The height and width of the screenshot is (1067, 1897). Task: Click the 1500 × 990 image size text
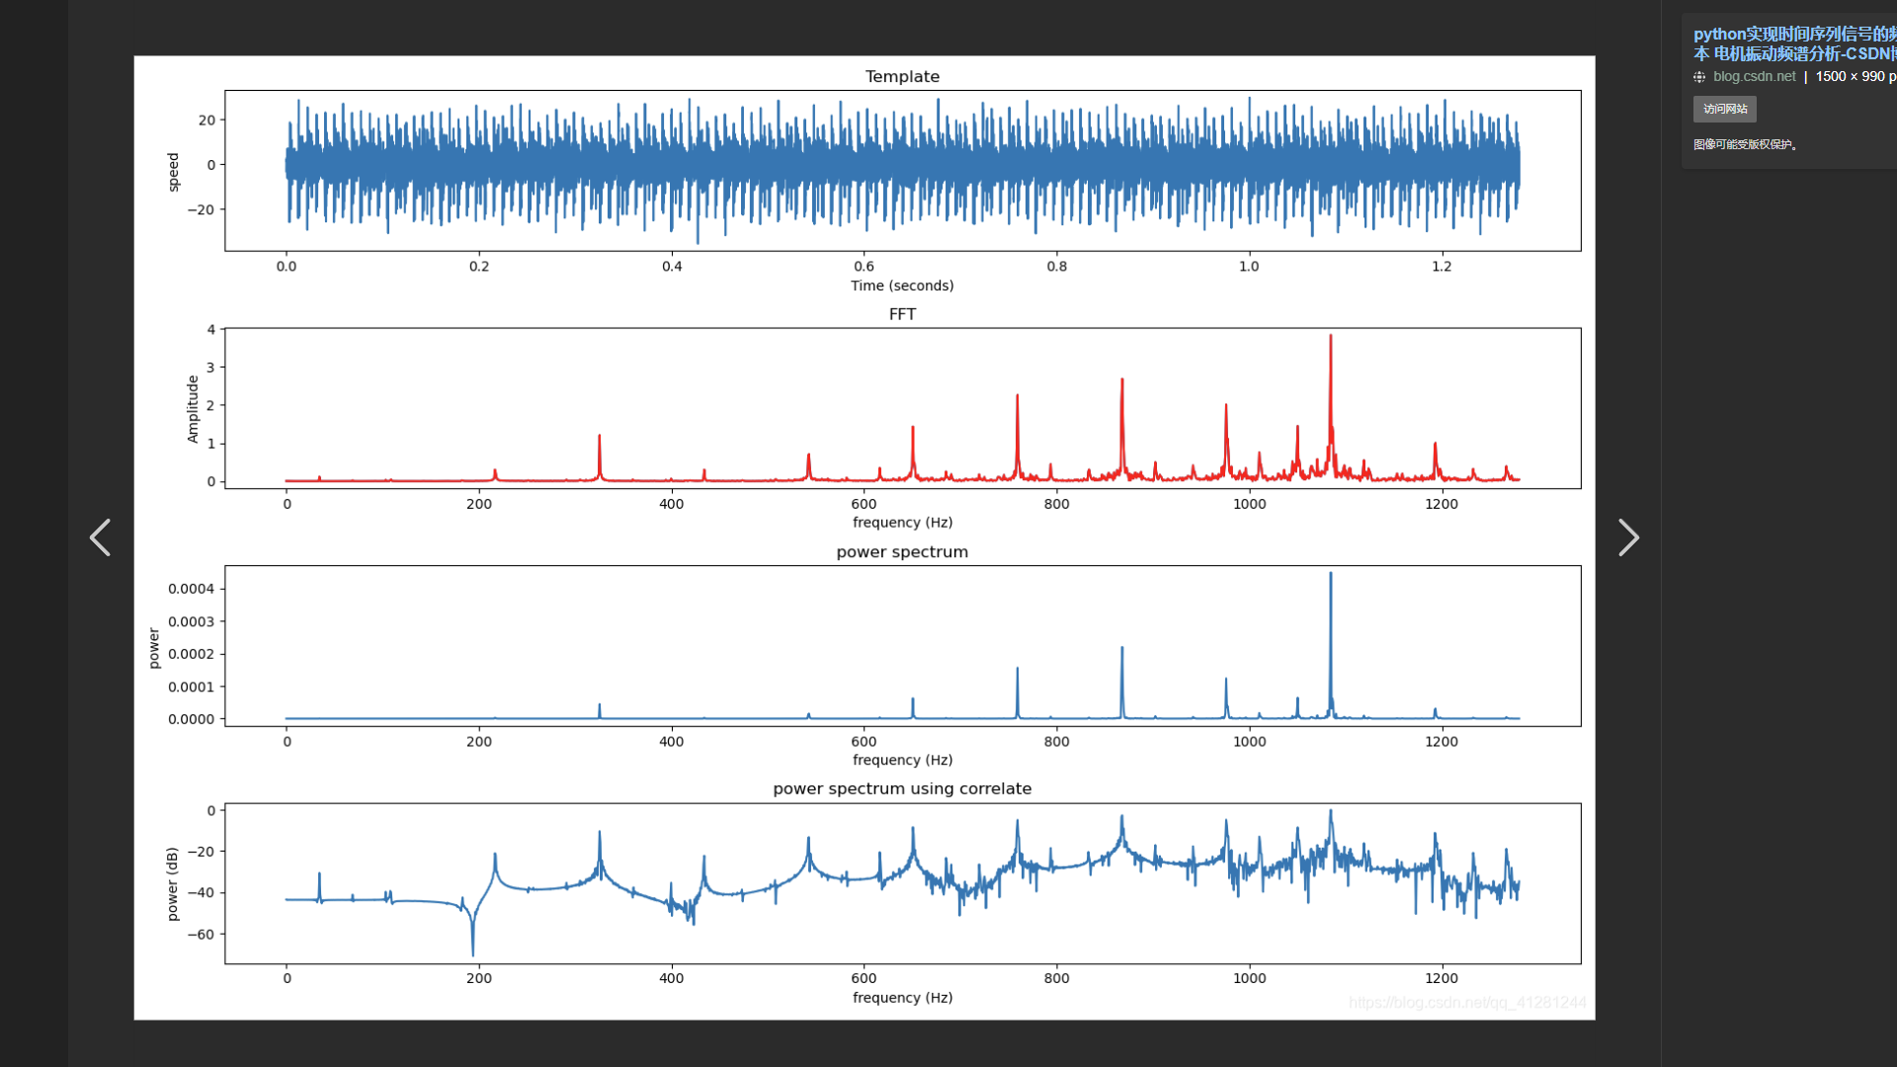[x=1850, y=77]
